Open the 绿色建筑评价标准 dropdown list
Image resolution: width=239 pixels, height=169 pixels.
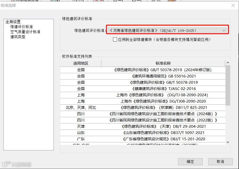click(223, 30)
